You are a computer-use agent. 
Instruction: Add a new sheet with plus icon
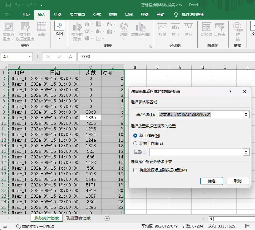(x=107, y=218)
